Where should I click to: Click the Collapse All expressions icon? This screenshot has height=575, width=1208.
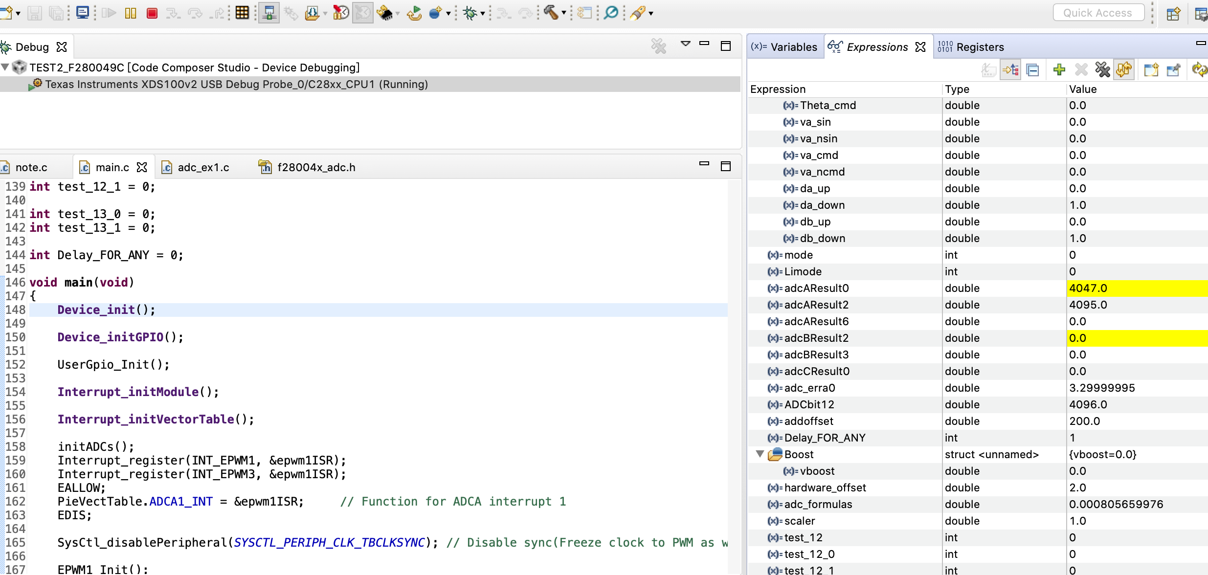pos(1032,70)
